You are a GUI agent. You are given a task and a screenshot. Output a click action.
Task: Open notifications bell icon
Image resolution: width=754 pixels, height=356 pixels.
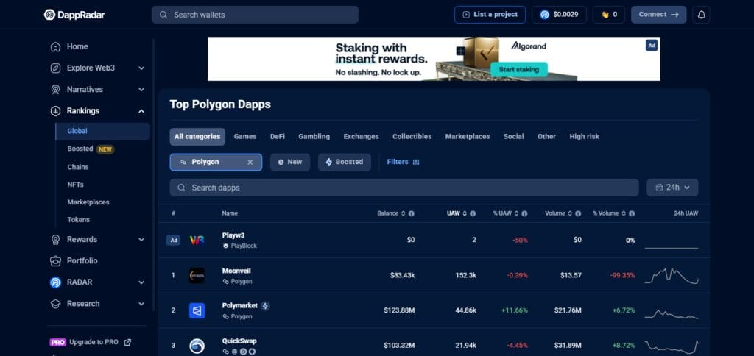point(701,15)
